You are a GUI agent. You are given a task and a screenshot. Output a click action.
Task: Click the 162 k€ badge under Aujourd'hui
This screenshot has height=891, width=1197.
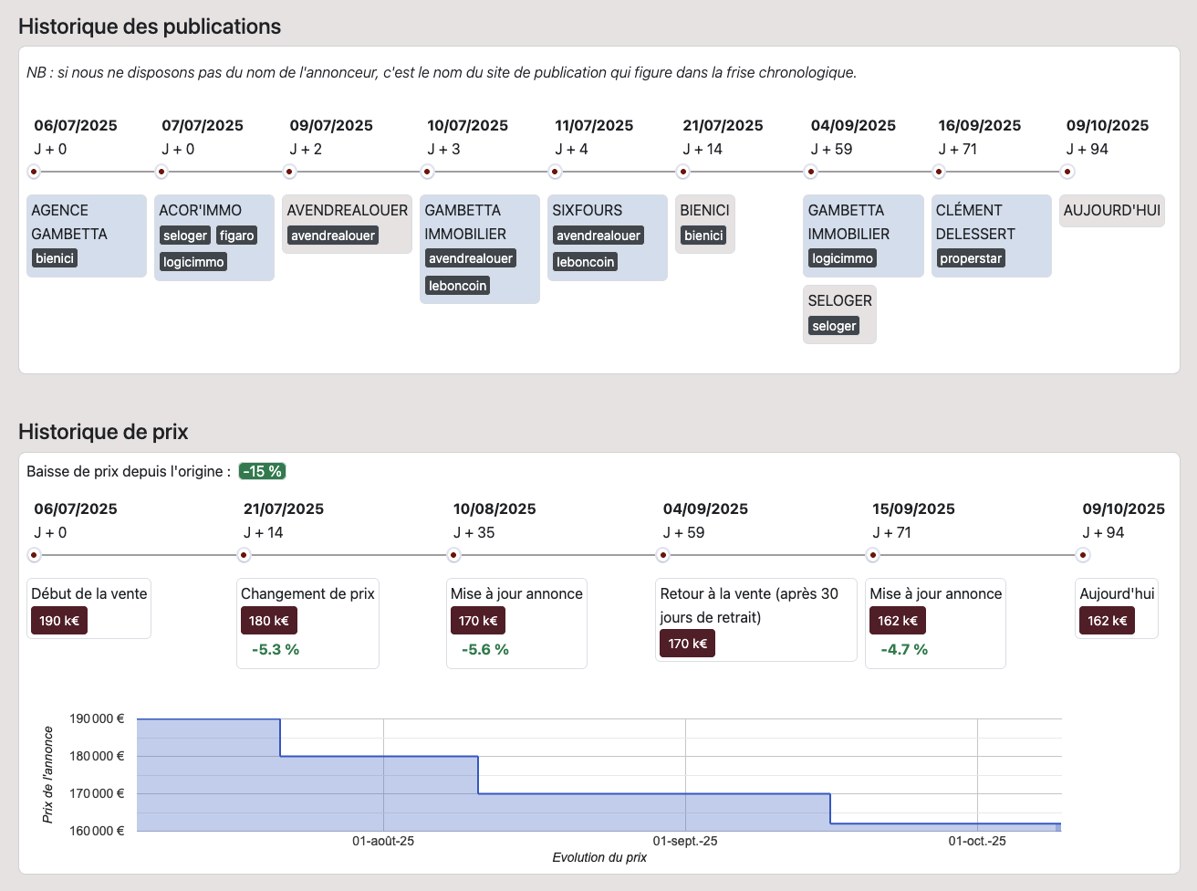pyautogui.click(x=1107, y=621)
